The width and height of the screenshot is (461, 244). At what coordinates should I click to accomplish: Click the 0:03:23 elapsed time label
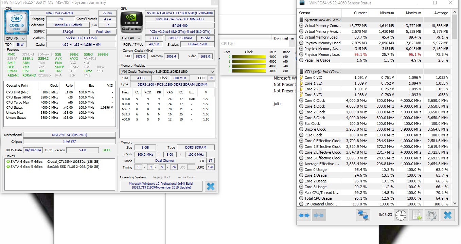click(386, 215)
